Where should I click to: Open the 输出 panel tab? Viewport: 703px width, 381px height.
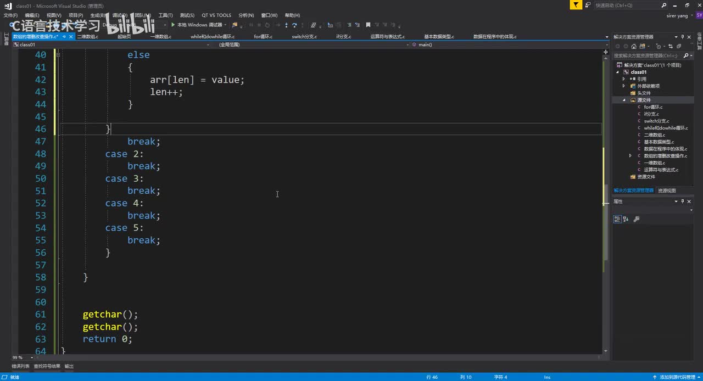[x=69, y=366]
